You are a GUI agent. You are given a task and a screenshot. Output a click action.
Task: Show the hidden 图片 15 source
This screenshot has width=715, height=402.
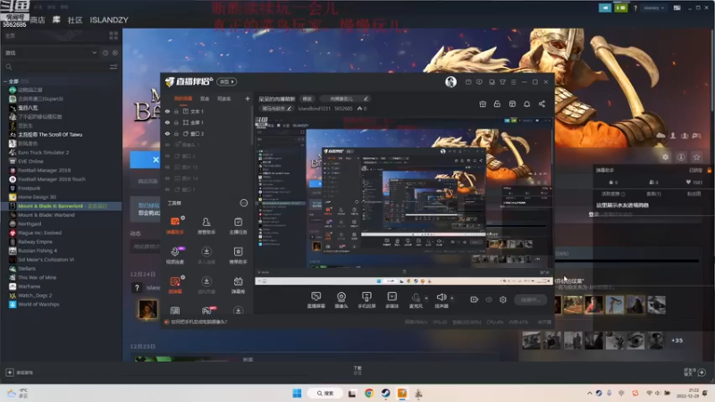pos(167,167)
